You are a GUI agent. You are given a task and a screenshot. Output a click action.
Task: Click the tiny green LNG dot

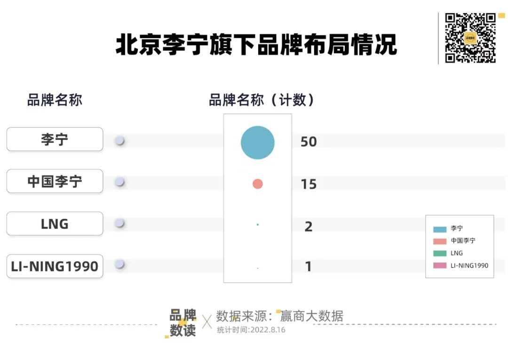point(258,225)
